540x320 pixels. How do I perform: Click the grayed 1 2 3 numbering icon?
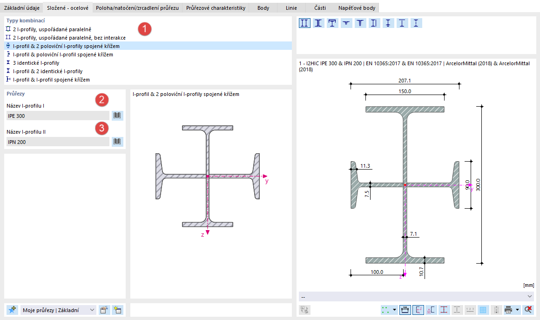pos(470,310)
